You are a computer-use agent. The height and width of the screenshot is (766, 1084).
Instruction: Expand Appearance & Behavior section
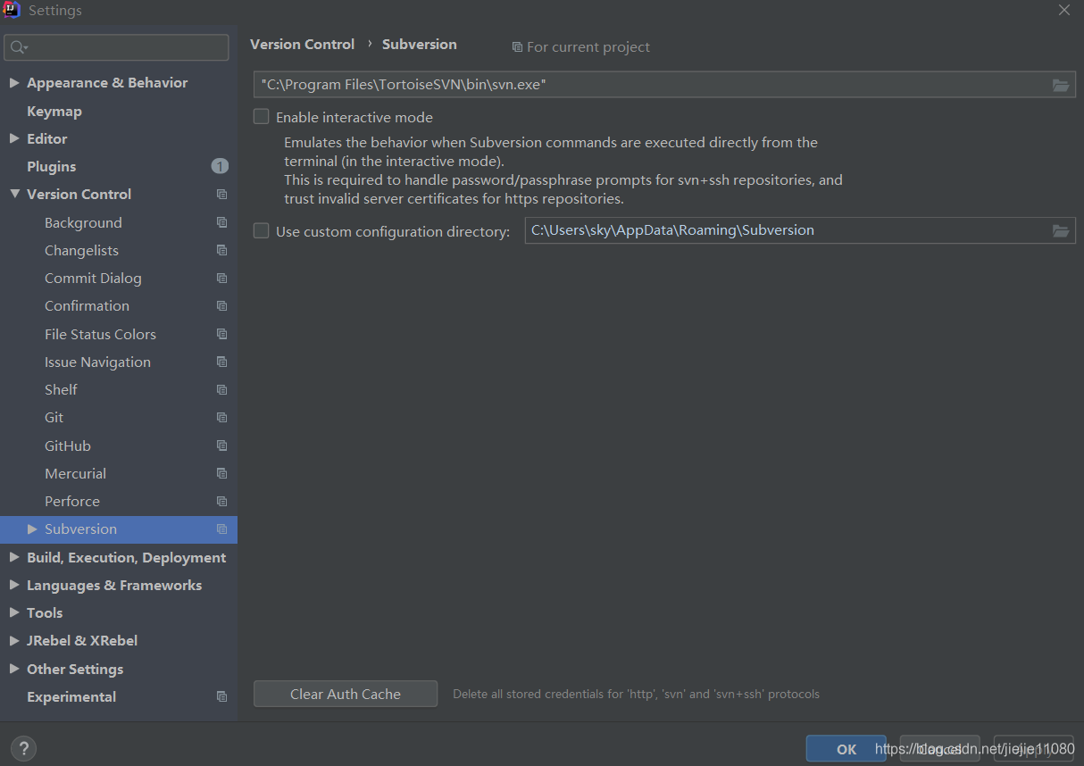pos(14,83)
